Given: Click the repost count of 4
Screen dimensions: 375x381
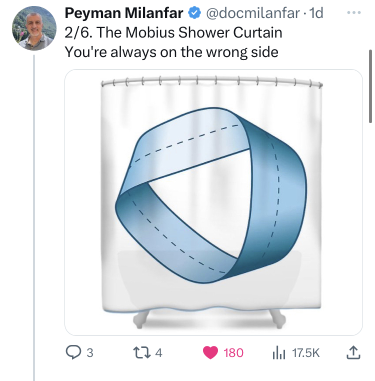Looking at the screenshot, I should point(159,353).
